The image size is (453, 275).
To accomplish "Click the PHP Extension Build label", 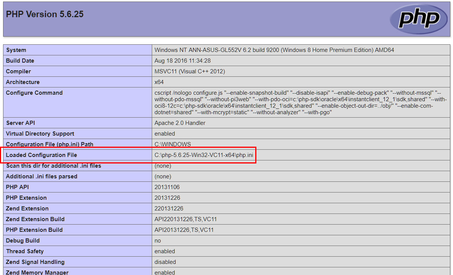I will [34, 230].
